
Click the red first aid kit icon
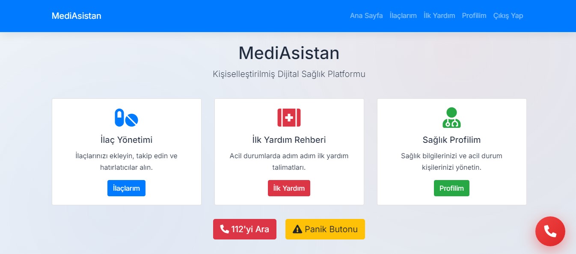[x=289, y=117]
